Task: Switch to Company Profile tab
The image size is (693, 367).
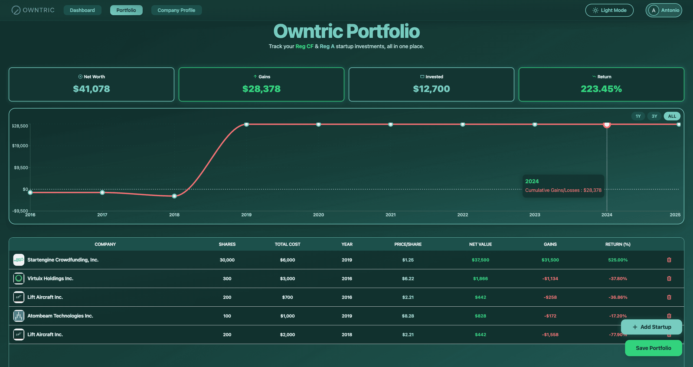Action: [176, 10]
